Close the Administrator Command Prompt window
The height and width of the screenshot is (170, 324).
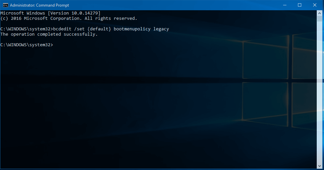[315, 5]
